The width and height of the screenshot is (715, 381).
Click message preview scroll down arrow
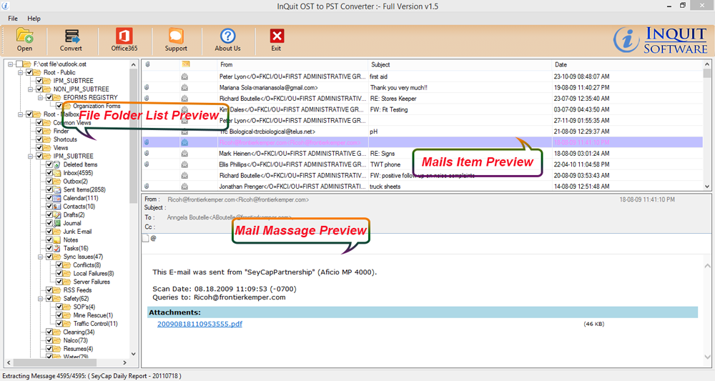[x=707, y=357]
